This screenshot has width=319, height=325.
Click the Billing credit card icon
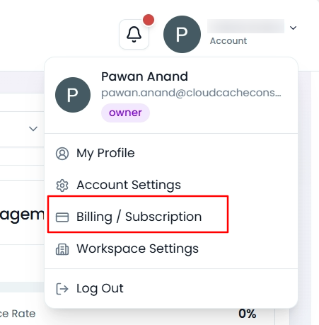(x=62, y=217)
